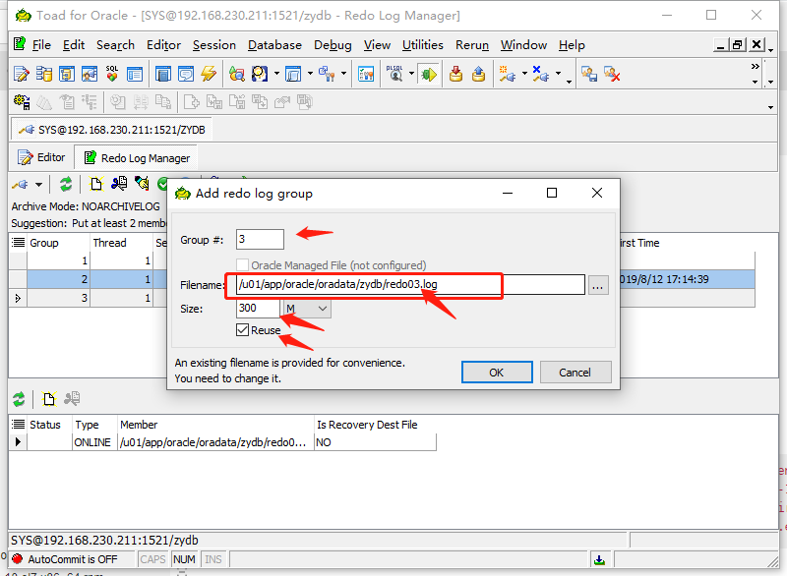Screen dimensions: 787x576
Task: Open the File menu
Action: click(x=41, y=45)
